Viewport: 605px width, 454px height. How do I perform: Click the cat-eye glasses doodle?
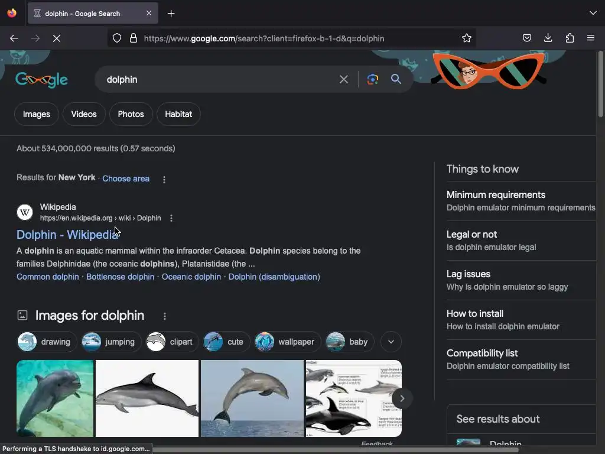(x=489, y=70)
